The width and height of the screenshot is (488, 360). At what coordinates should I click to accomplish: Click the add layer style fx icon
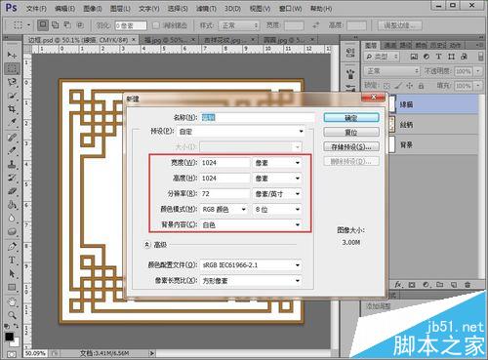pos(398,285)
